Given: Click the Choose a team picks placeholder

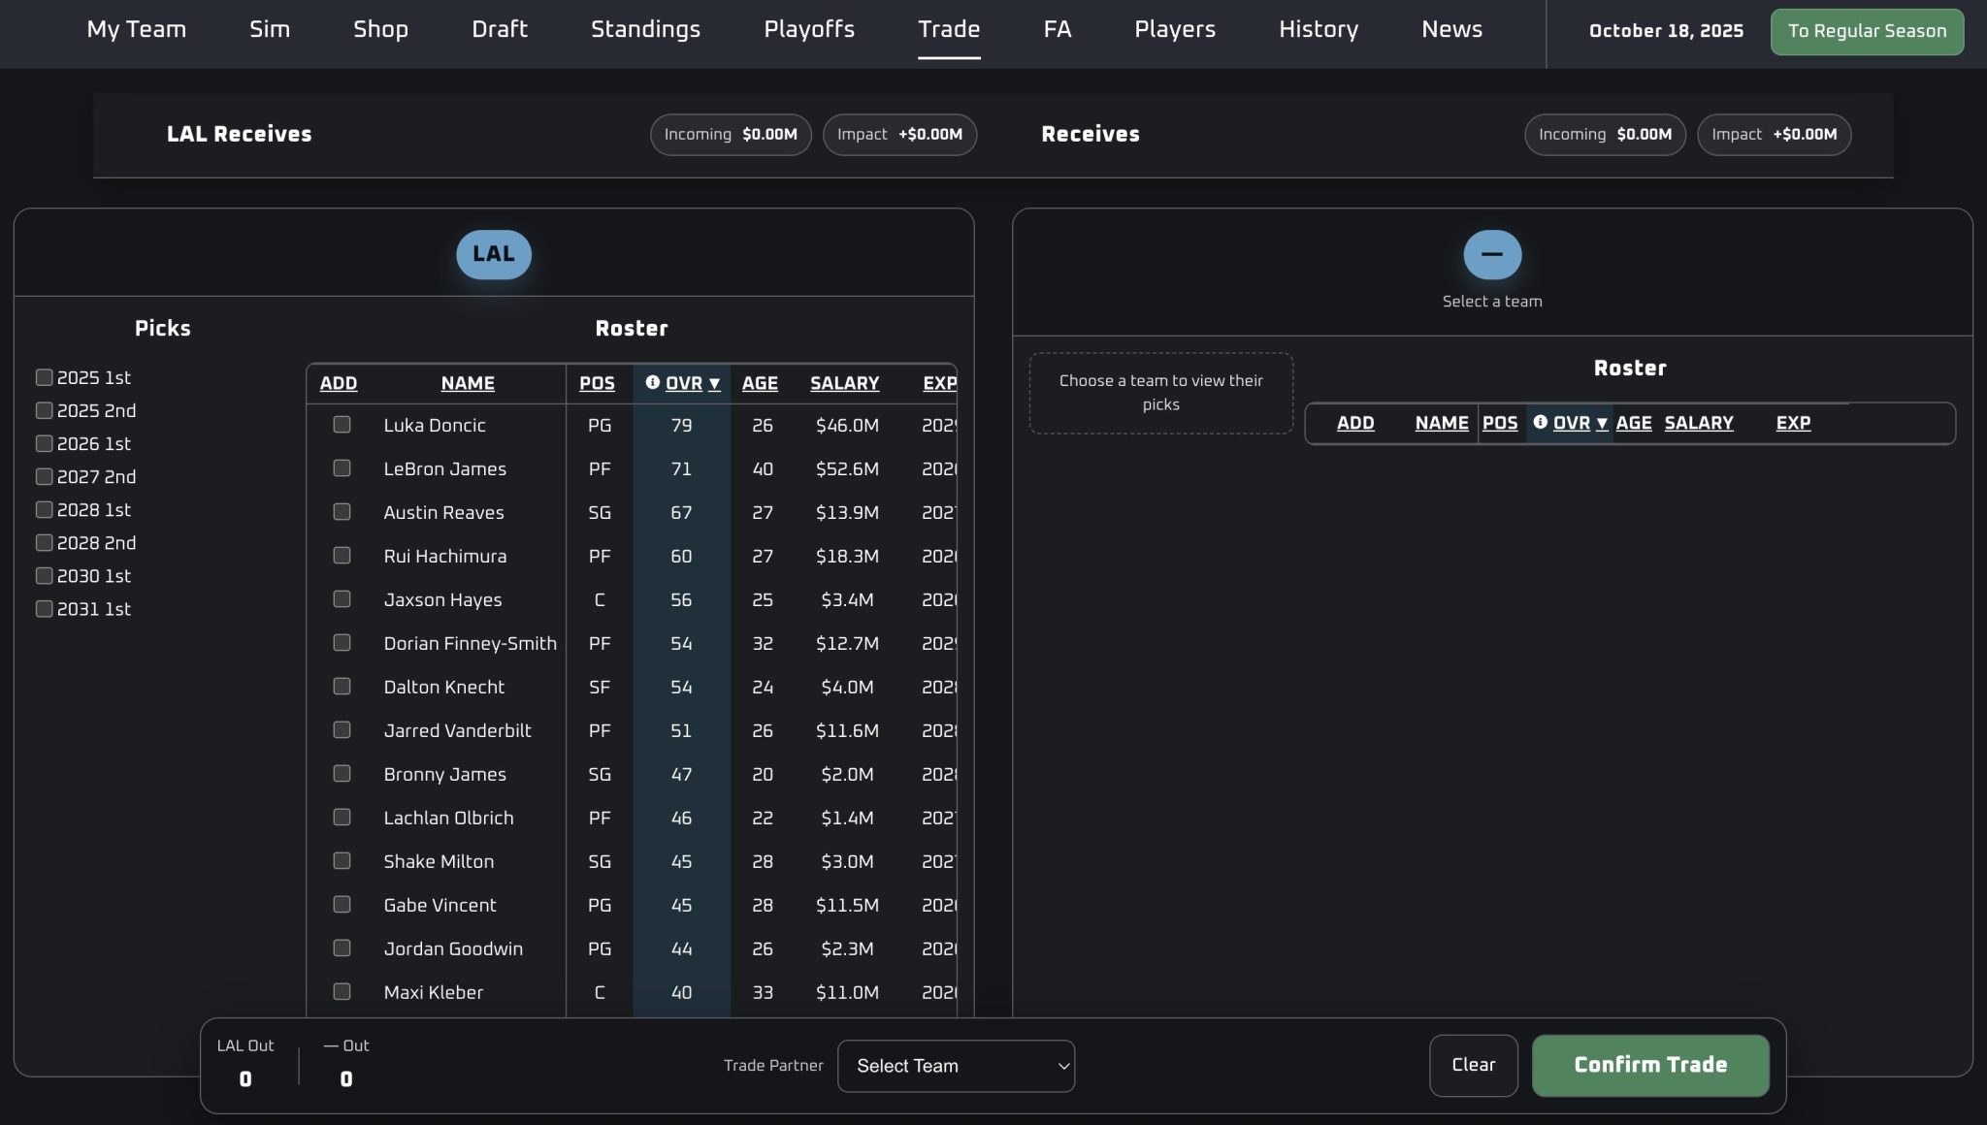Looking at the screenshot, I should pos(1160,393).
